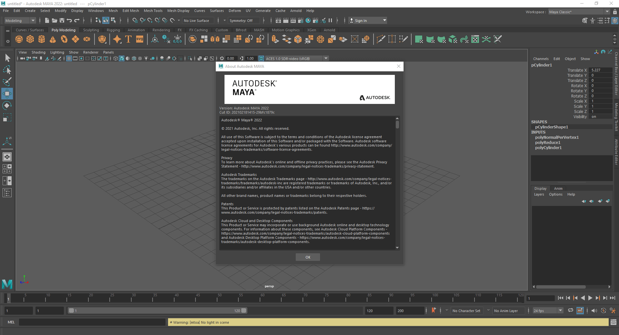Open the No Live Surface field

tap(197, 21)
